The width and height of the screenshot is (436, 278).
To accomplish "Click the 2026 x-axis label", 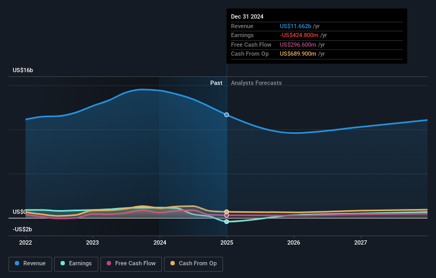I will pyautogui.click(x=294, y=243).
